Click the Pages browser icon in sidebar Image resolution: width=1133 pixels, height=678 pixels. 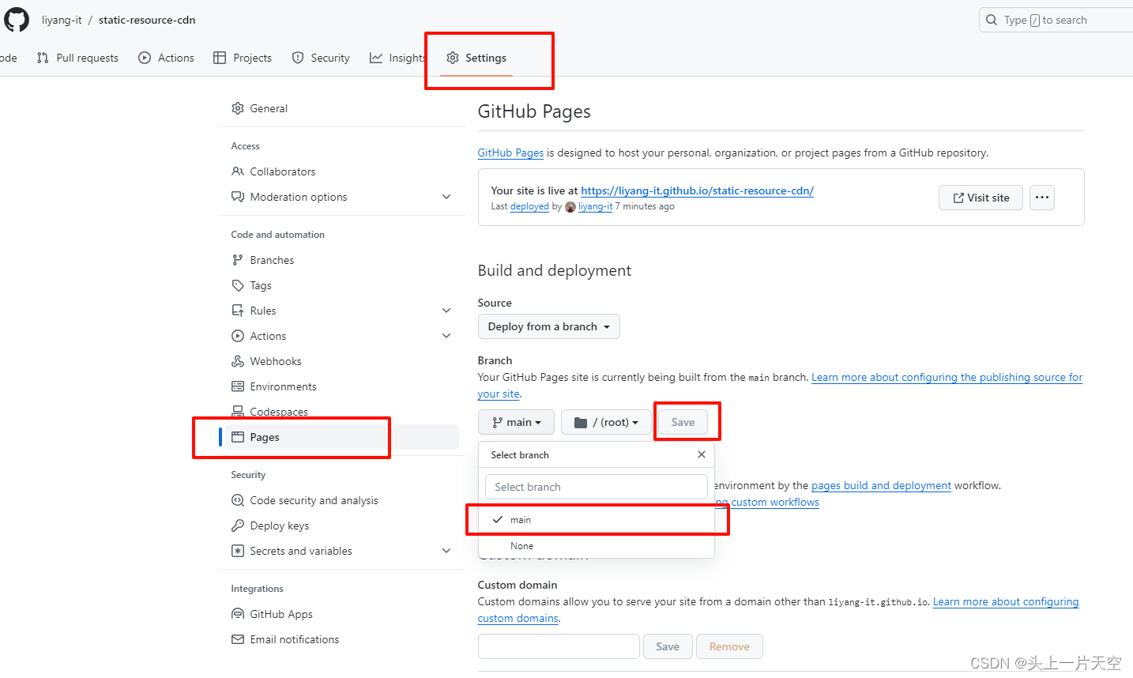point(238,437)
